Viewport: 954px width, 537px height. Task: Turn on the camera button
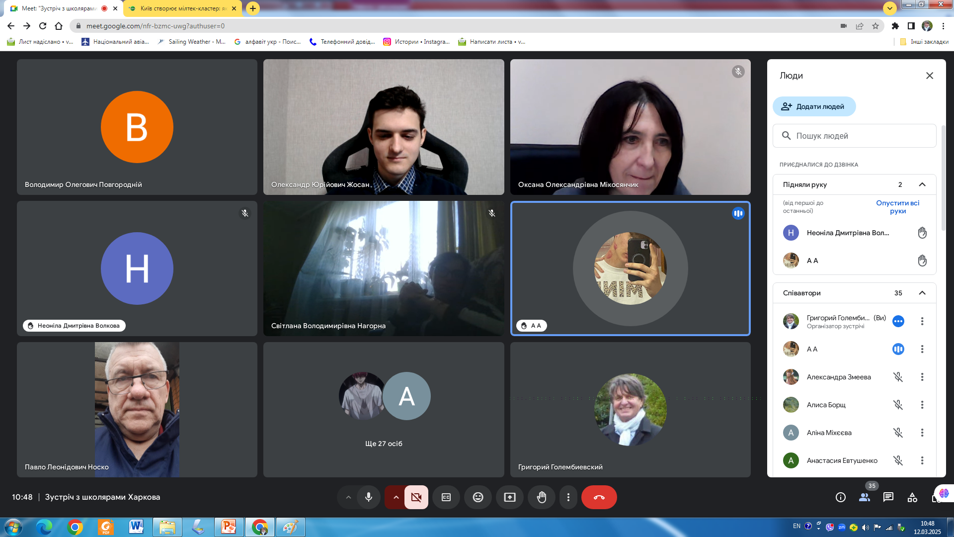coord(416,497)
